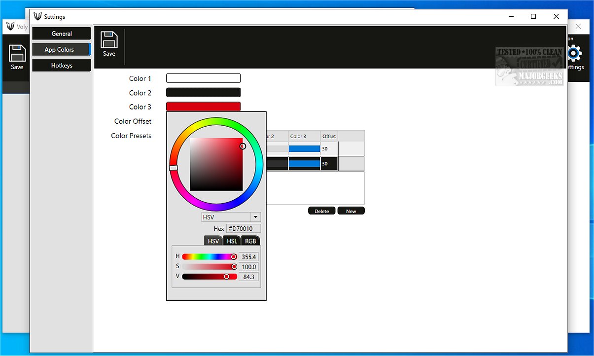Viewport: 594px width, 356px height.
Task: Click the saturation-value square picker
Action: [x=216, y=164]
